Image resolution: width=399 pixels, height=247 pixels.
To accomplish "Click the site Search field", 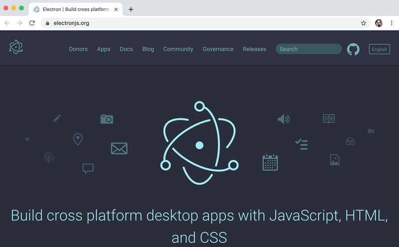I will [x=309, y=49].
